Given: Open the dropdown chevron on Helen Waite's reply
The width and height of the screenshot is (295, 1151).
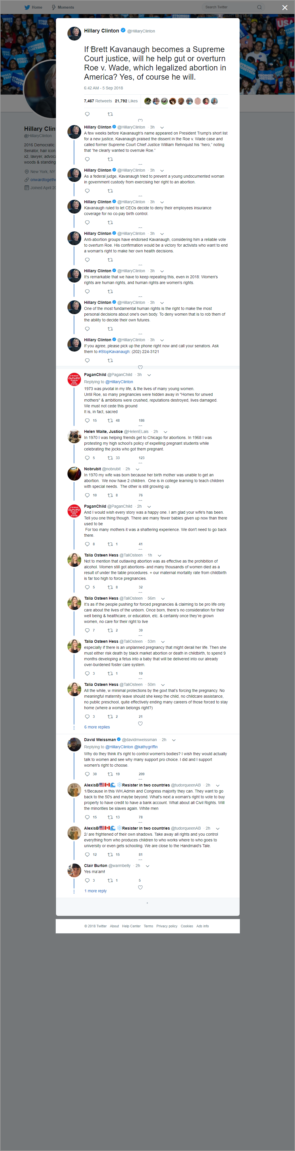Looking at the screenshot, I should pyautogui.click(x=166, y=432).
